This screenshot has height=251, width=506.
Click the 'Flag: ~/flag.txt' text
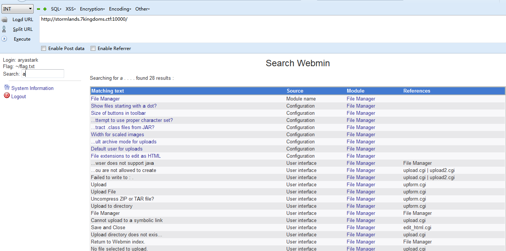(x=19, y=67)
